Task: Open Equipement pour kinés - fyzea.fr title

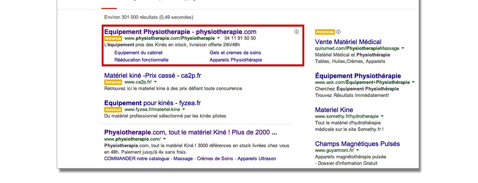Action: click(152, 103)
